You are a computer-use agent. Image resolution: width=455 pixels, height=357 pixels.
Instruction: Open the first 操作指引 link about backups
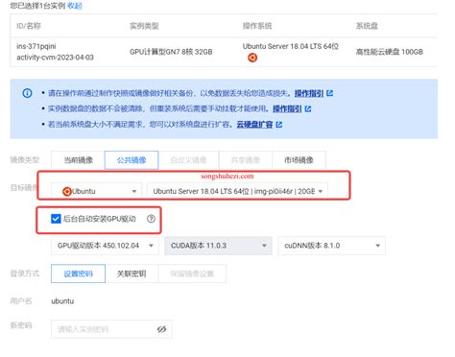coord(309,93)
